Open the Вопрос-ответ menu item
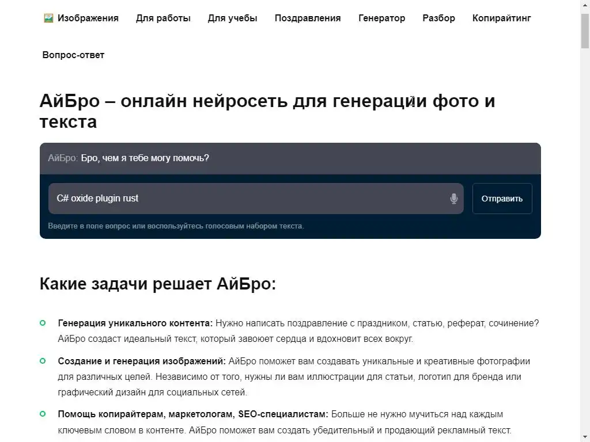Image resolution: width=590 pixels, height=442 pixels. pos(73,55)
